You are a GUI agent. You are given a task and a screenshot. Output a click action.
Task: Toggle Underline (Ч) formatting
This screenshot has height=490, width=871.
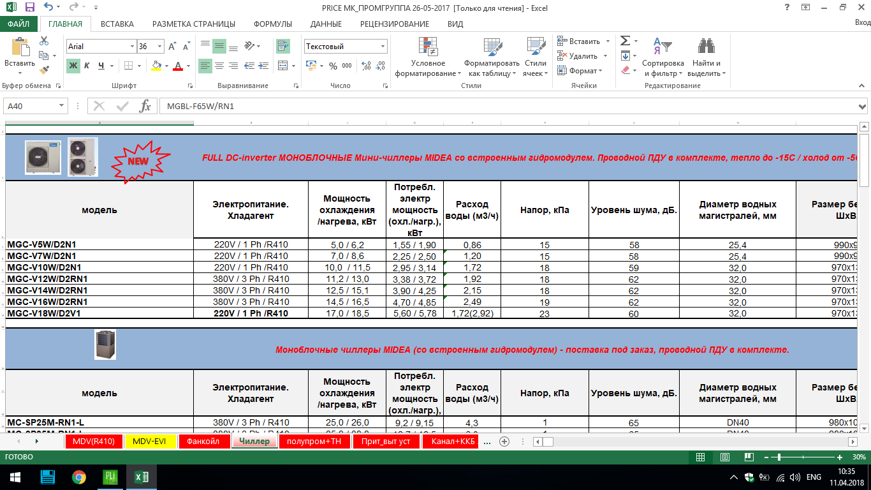[x=102, y=66]
